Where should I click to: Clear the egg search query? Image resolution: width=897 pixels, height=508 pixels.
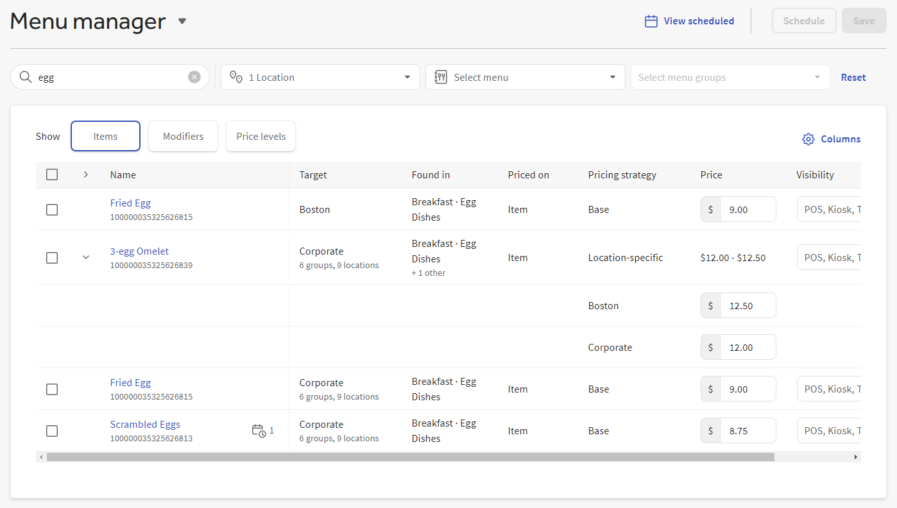[194, 76]
